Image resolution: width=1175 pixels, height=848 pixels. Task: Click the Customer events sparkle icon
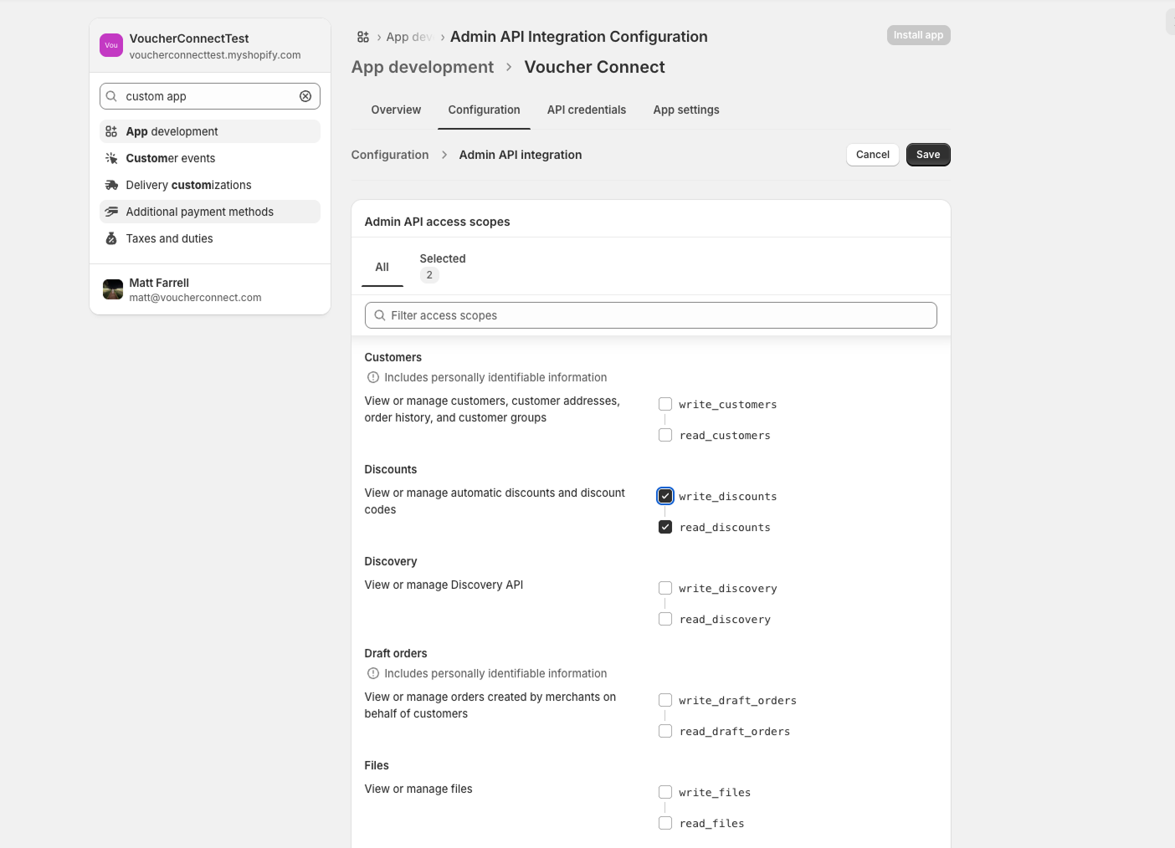point(111,158)
